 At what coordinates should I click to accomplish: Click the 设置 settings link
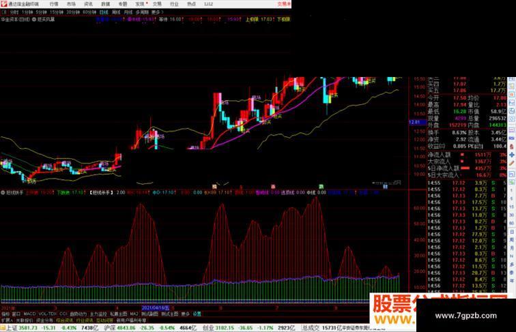[197, 314]
